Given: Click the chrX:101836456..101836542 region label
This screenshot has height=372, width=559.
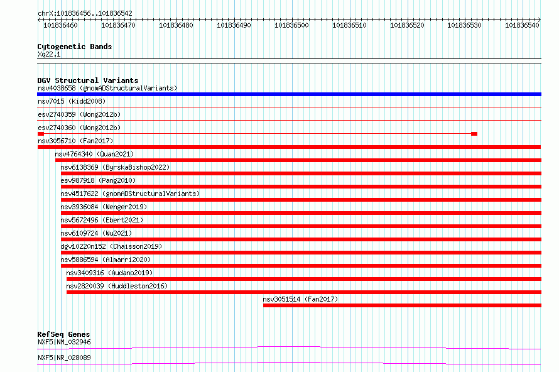Looking at the screenshot, I should point(85,13).
